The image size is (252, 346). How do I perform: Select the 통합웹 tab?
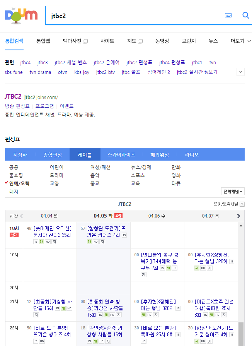coord(43,41)
